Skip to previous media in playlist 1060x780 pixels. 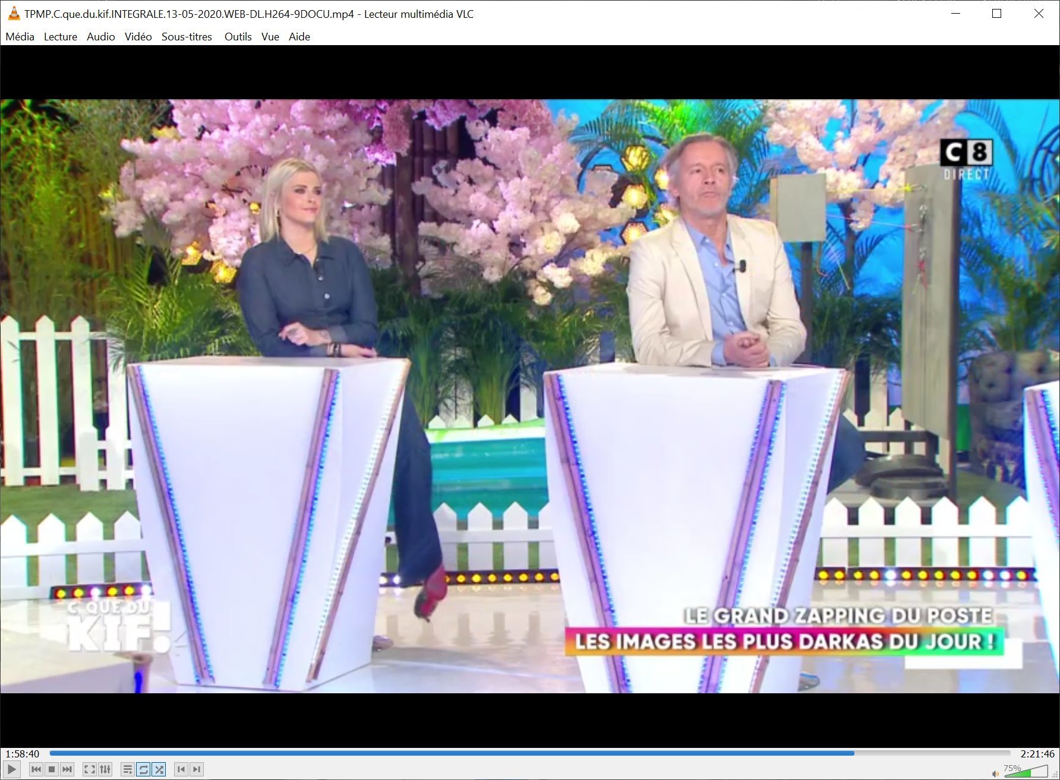(36, 769)
